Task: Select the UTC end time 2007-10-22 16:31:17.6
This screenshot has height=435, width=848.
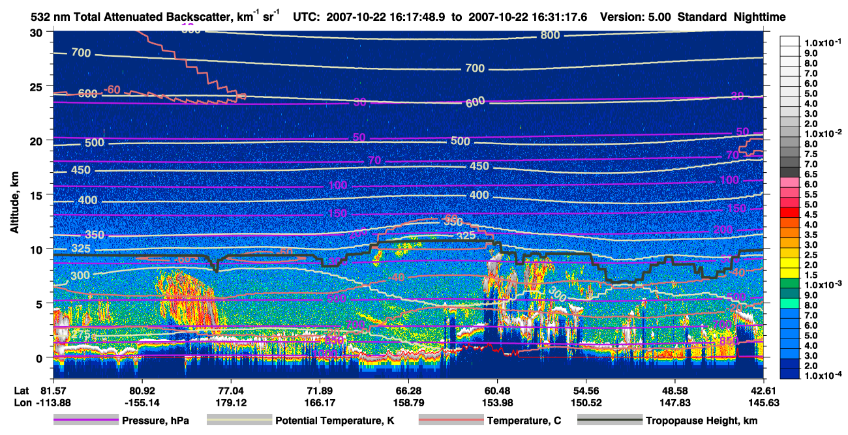Action: 527,18
